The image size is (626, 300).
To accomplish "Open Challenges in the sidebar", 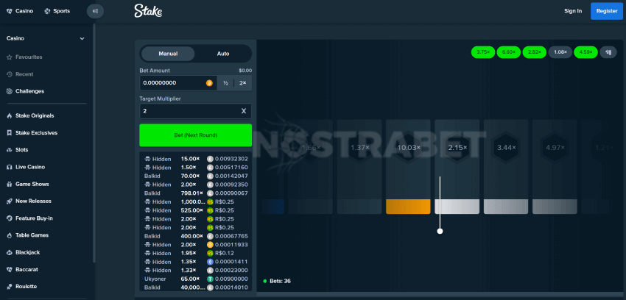I will pyautogui.click(x=25, y=91).
